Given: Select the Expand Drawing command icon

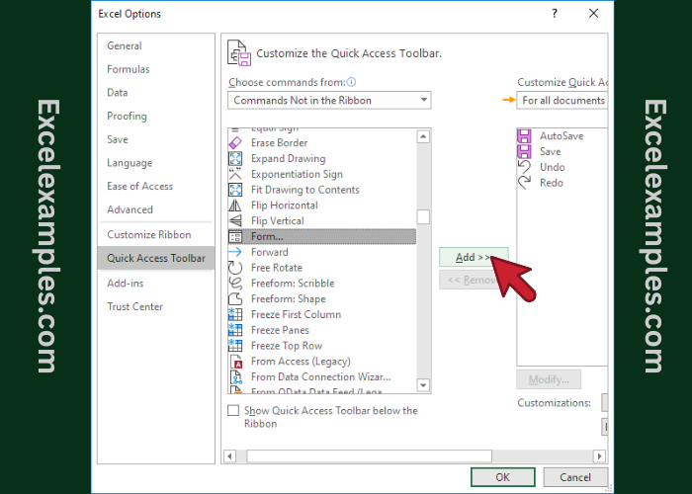Looking at the screenshot, I should tap(235, 159).
